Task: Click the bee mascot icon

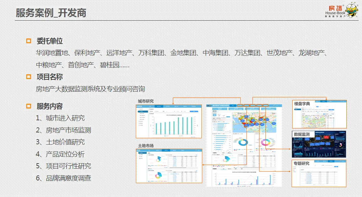Action: pos(352,10)
